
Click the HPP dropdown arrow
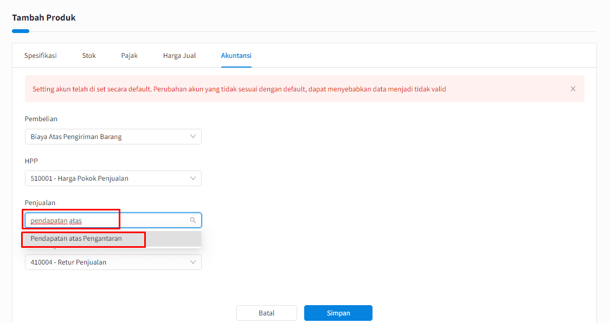192,178
